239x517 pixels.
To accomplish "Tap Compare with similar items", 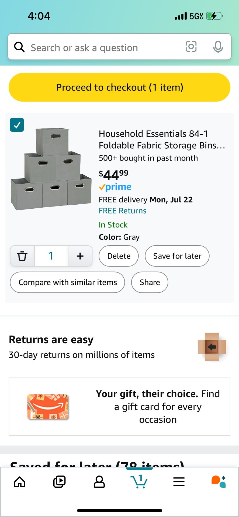I will tap(67, 282).
